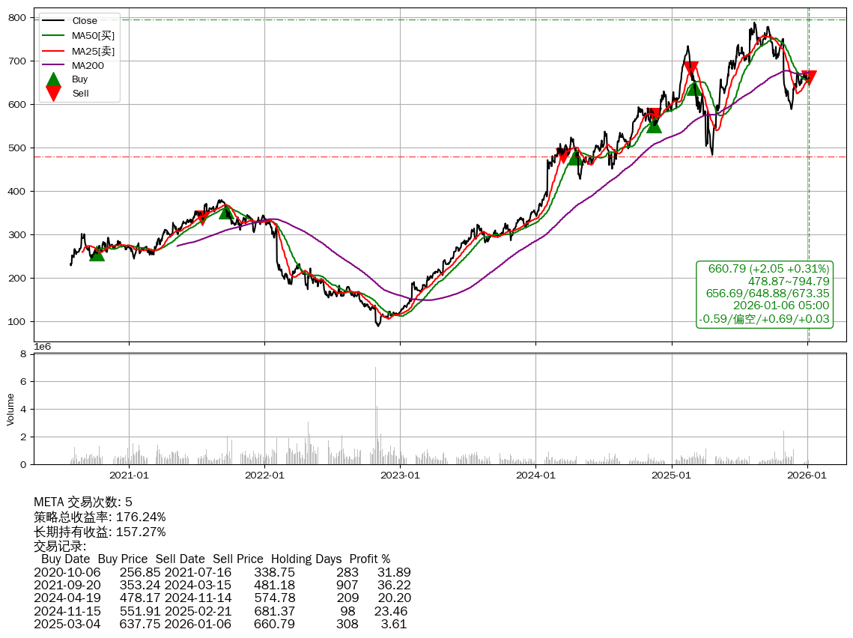Click the tallest volume bar in late 2022
The image size is (853, 638).
(375, 414)
